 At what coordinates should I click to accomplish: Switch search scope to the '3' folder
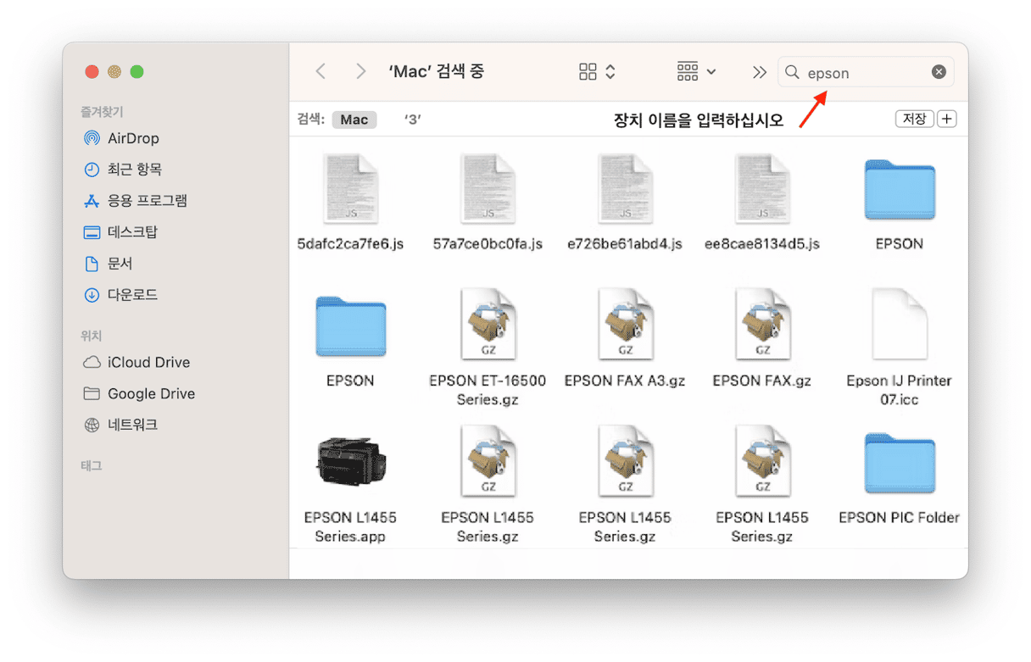[x=413, y=120]
